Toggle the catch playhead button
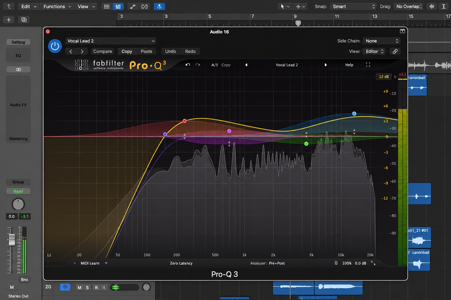The image size is (451, 300). coord(159,6)
